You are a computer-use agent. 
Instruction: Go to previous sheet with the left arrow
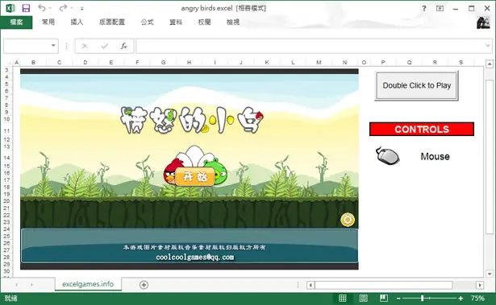pyautogui.click(x=16, y=285)
